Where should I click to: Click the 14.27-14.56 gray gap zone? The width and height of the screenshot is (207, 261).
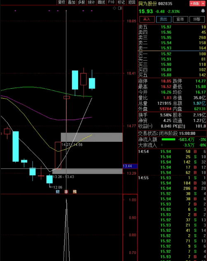[92, 137]
